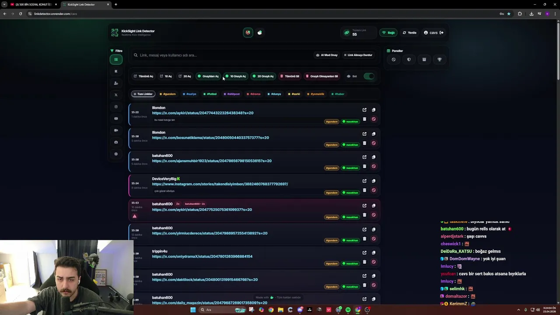560x315 pixels.
Task: Filter links by Kick platform icon
Action: point(116,71)
